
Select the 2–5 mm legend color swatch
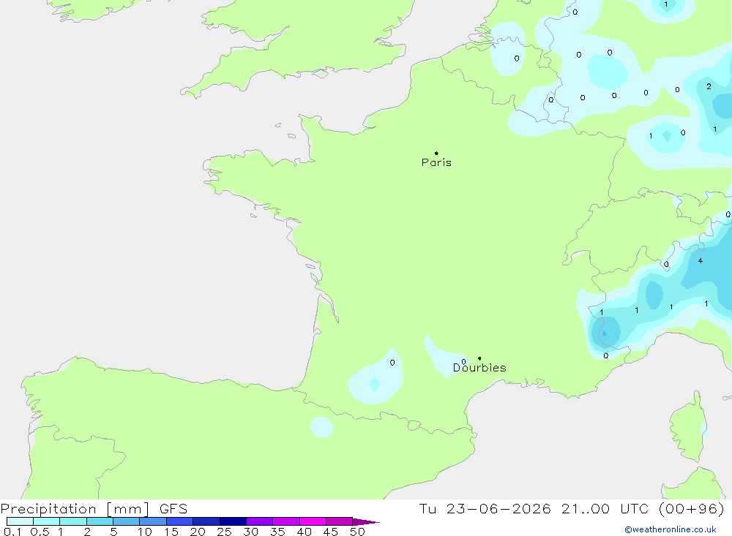100,521
